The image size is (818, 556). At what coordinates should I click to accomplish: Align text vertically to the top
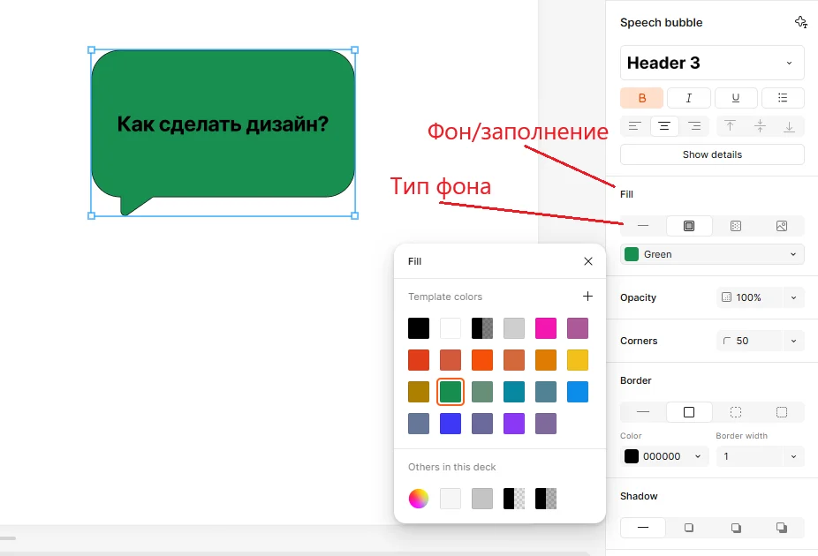pos(730,126)
